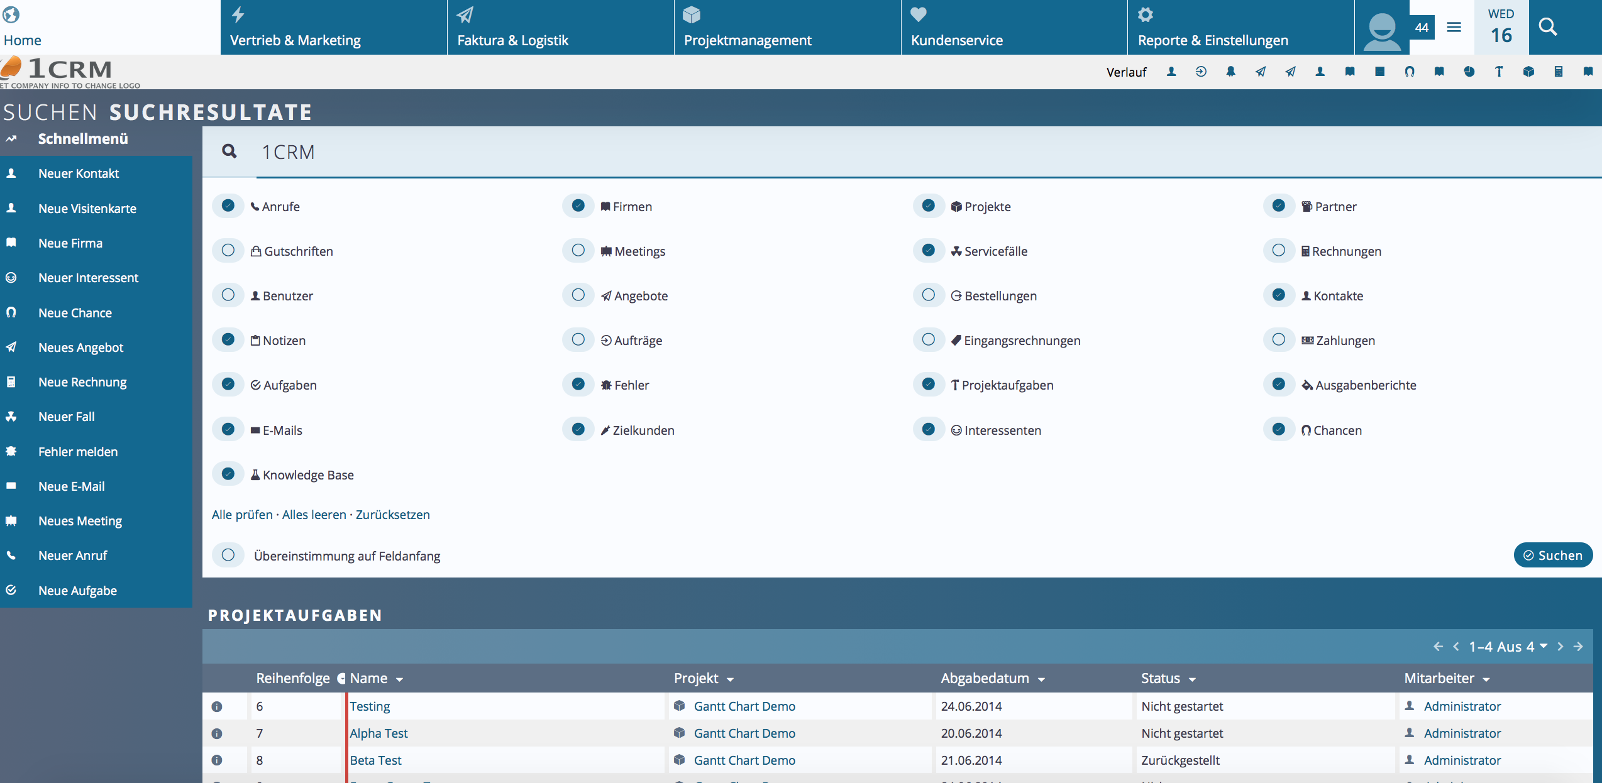
Task: Open the hamburger menu icon in header
Action: pos(1454,27)
